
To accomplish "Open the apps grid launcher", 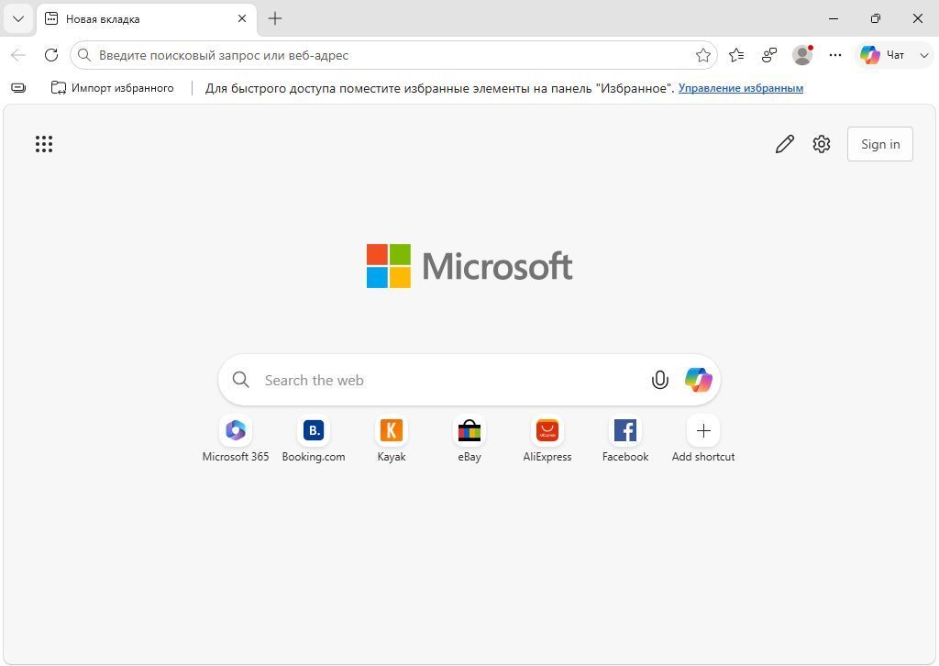I will pyautogui.click(x=44, y=144).
